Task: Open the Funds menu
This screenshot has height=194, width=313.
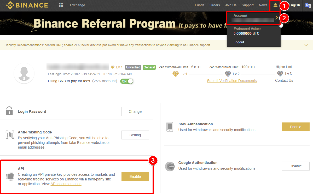Action: coord(200,5)
